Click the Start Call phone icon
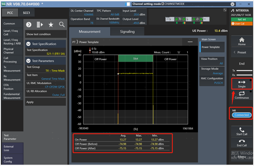 [242, 130]
